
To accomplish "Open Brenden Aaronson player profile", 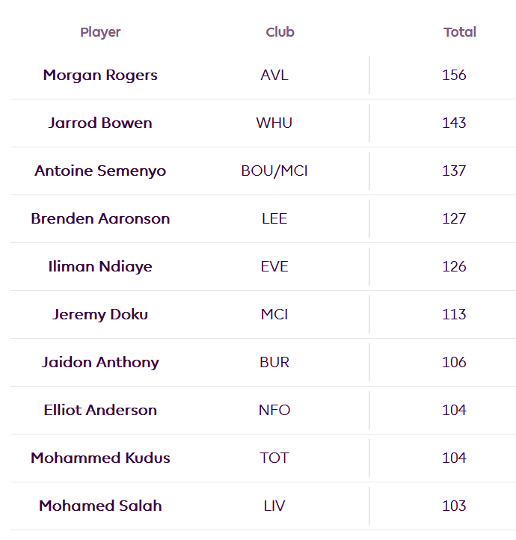I will point(100,218).
